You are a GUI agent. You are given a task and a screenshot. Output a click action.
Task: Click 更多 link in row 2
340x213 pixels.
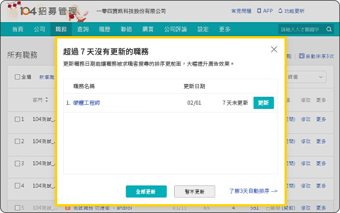(x=321, y=141)
